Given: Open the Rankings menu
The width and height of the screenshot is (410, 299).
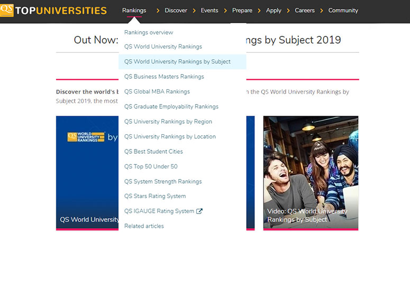Looking at the screenshot, I should [134, 11].
